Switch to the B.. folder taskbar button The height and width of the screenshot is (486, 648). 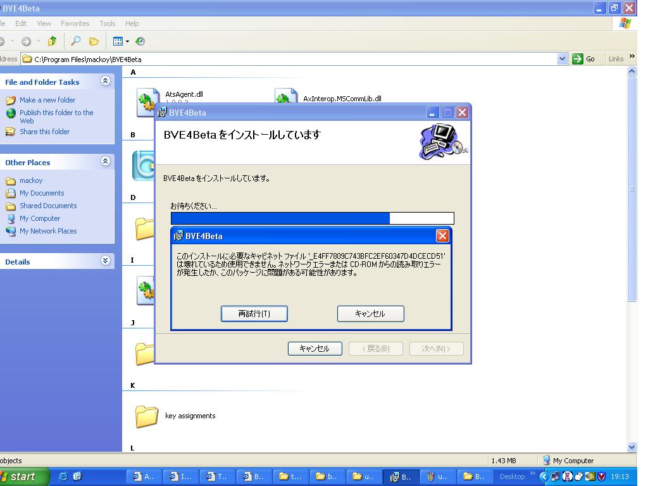point(473,477)
